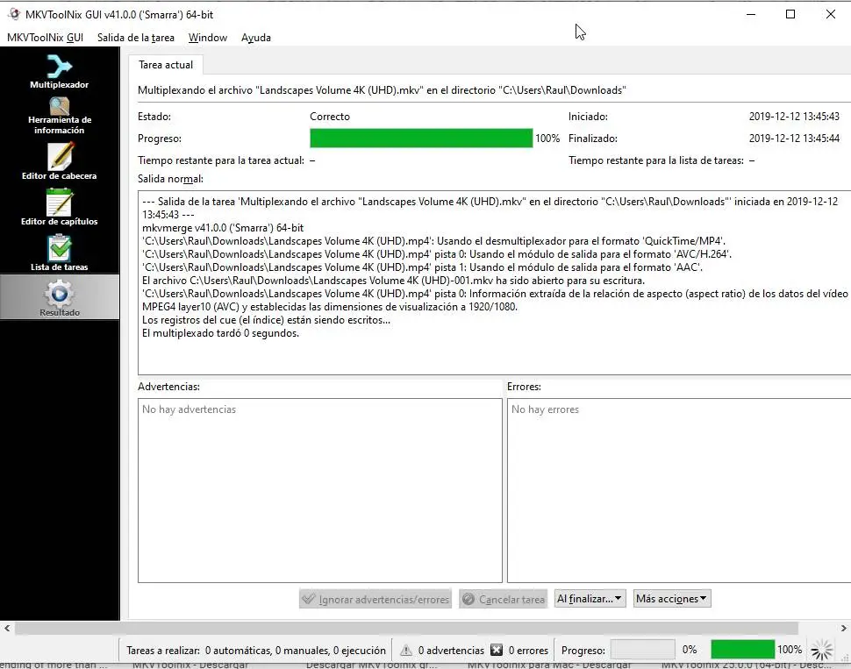851x669 pixels.
Task: Click the green 100% status progress bar
Action: point(742,650)
